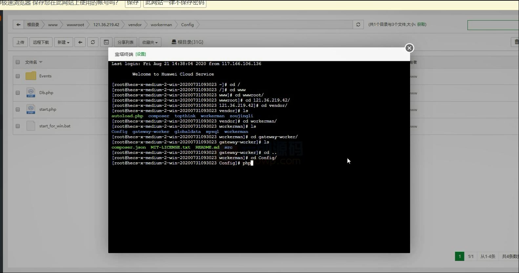Image resolution: width=519 pixels, height=273 pixels.
Task: Go to workerman in breadcrumb
Action: (161, 25)
